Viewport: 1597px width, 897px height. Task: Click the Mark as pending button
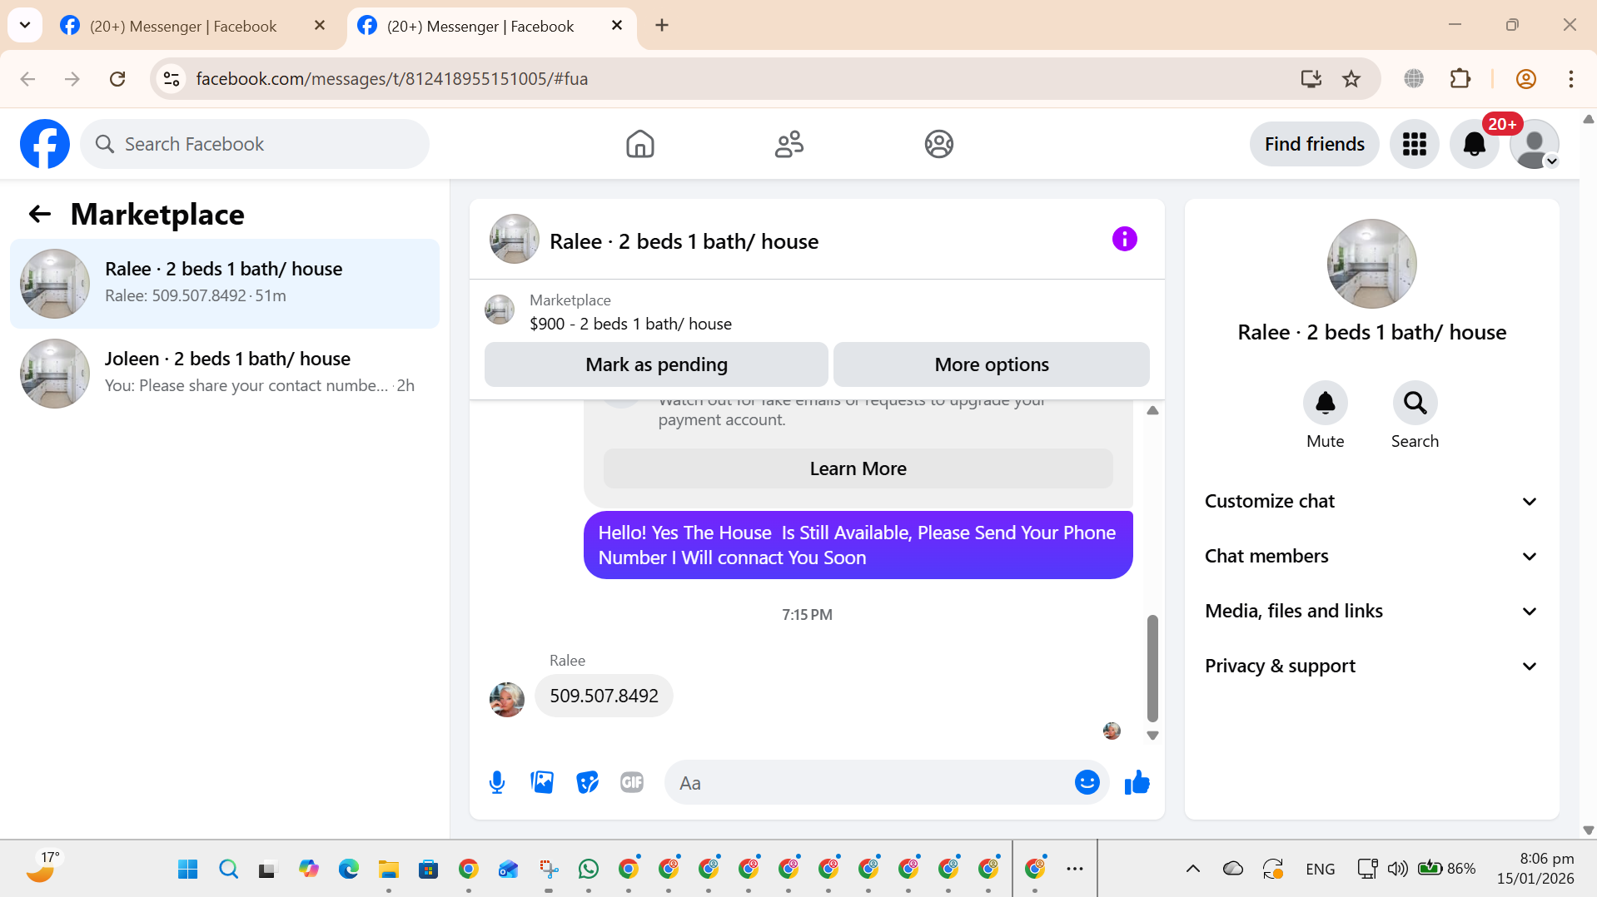point(656,364)
